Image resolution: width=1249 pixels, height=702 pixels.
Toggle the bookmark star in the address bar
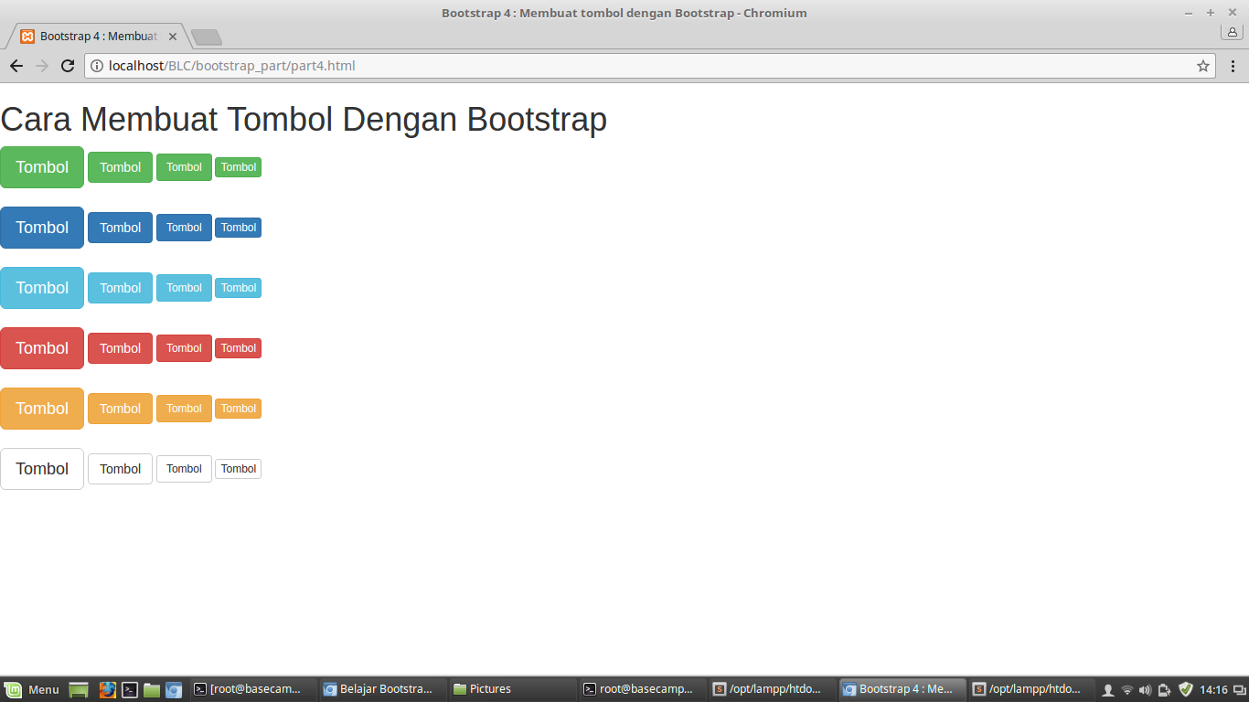1203,66
